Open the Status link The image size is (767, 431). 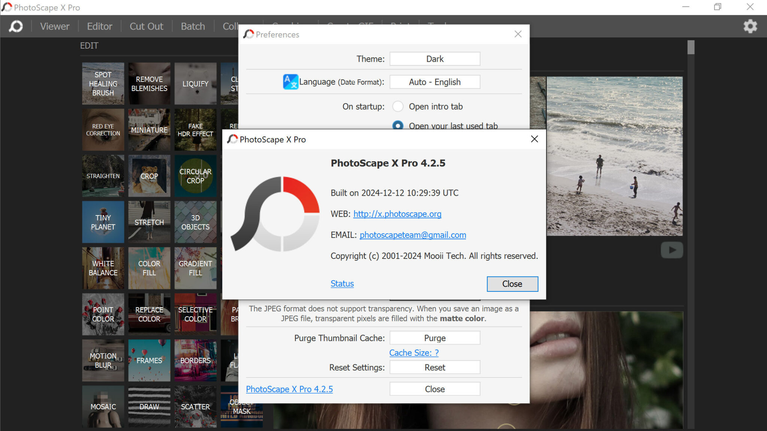tap(342, 284)
